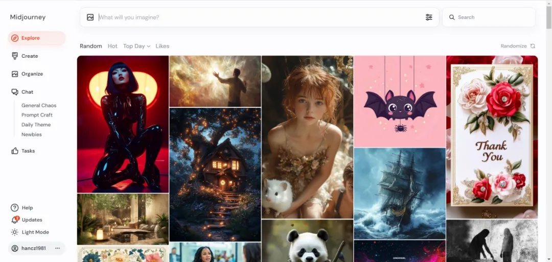Click the Randomize refresh icon

click(x=533, y=46)
